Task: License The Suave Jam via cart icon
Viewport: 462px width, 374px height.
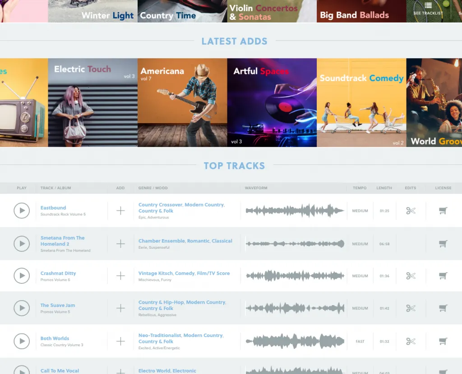Action: (443, 308)
